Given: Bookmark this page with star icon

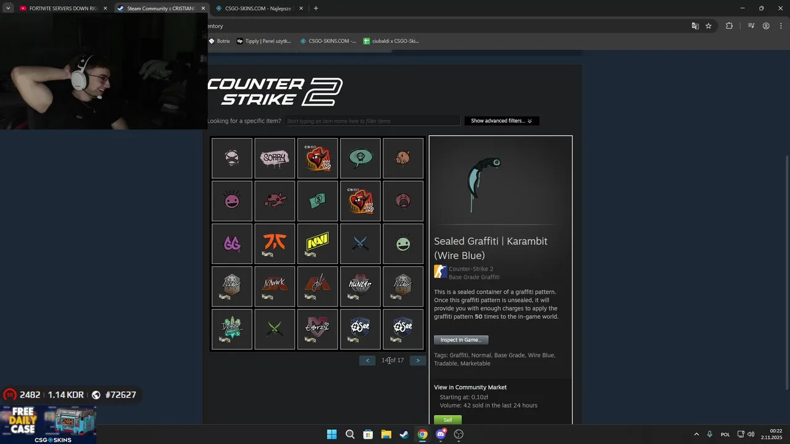Looking at the screenshot, I should point(709,26).
